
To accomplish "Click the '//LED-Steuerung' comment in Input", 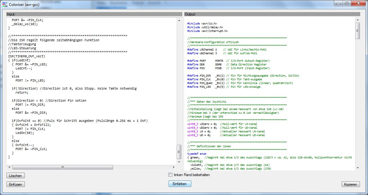I will (x=22, y=48).
